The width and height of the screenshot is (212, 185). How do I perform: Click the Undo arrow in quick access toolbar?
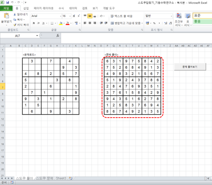coord(12,2)
